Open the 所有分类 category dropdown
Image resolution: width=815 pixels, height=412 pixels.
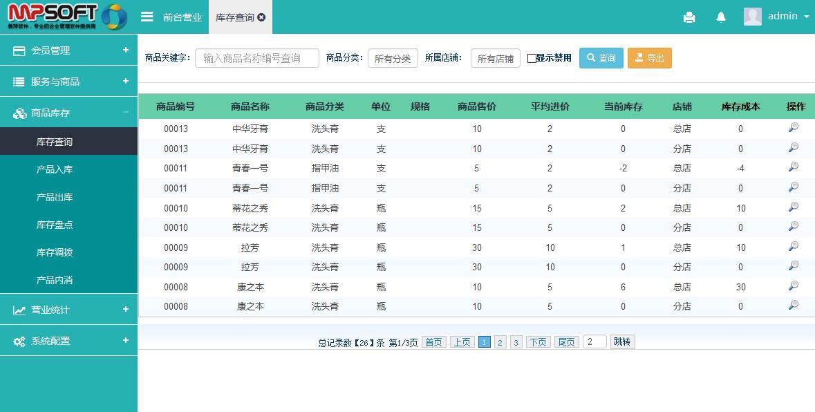pos(393,59)
